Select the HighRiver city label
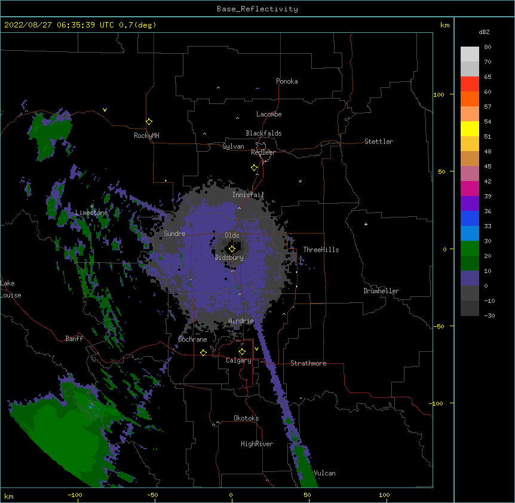 pyautogui.click(x=257, y=444)
